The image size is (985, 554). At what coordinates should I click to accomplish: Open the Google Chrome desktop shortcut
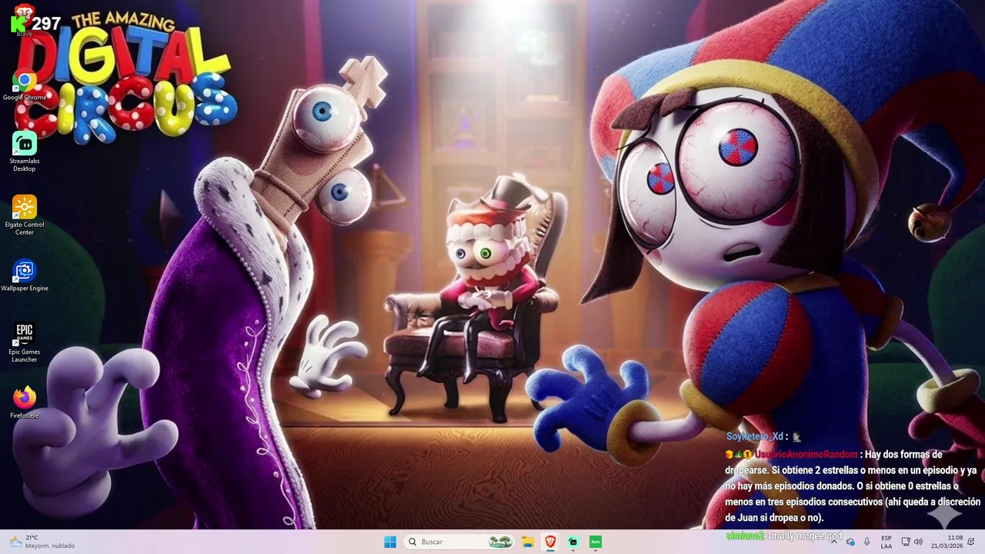pyautogui.click(x=25, y=85)
